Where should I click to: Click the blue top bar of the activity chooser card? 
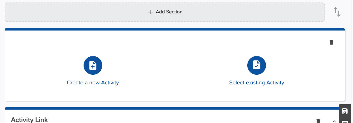point(175,29)
